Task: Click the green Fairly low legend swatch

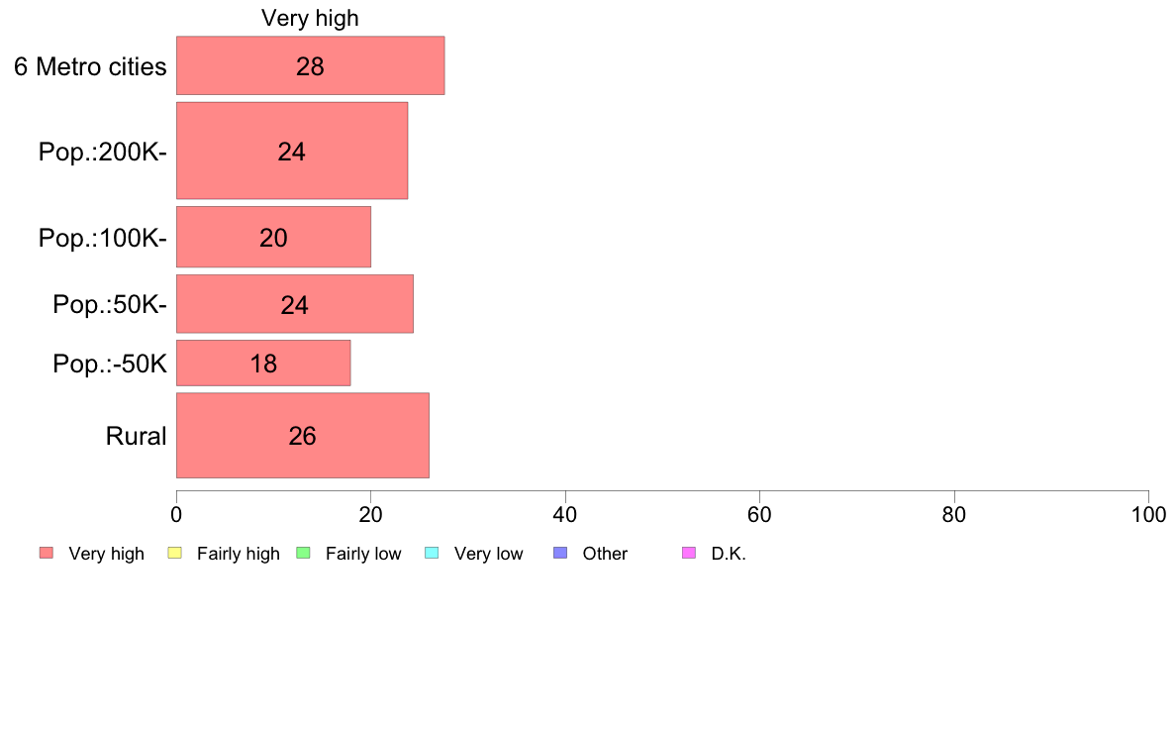Action: click(304, 554)
